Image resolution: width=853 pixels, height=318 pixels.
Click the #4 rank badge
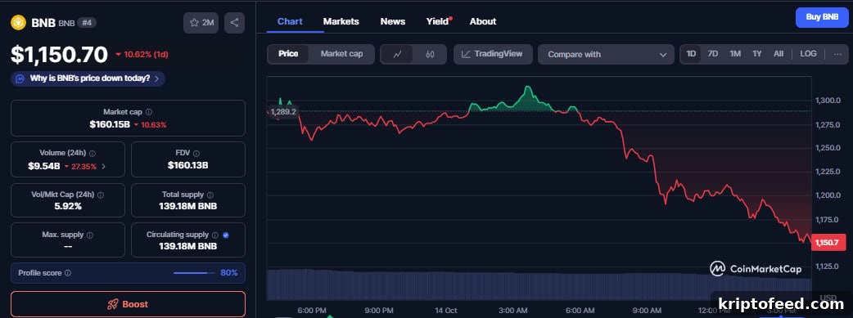point(87,23)
